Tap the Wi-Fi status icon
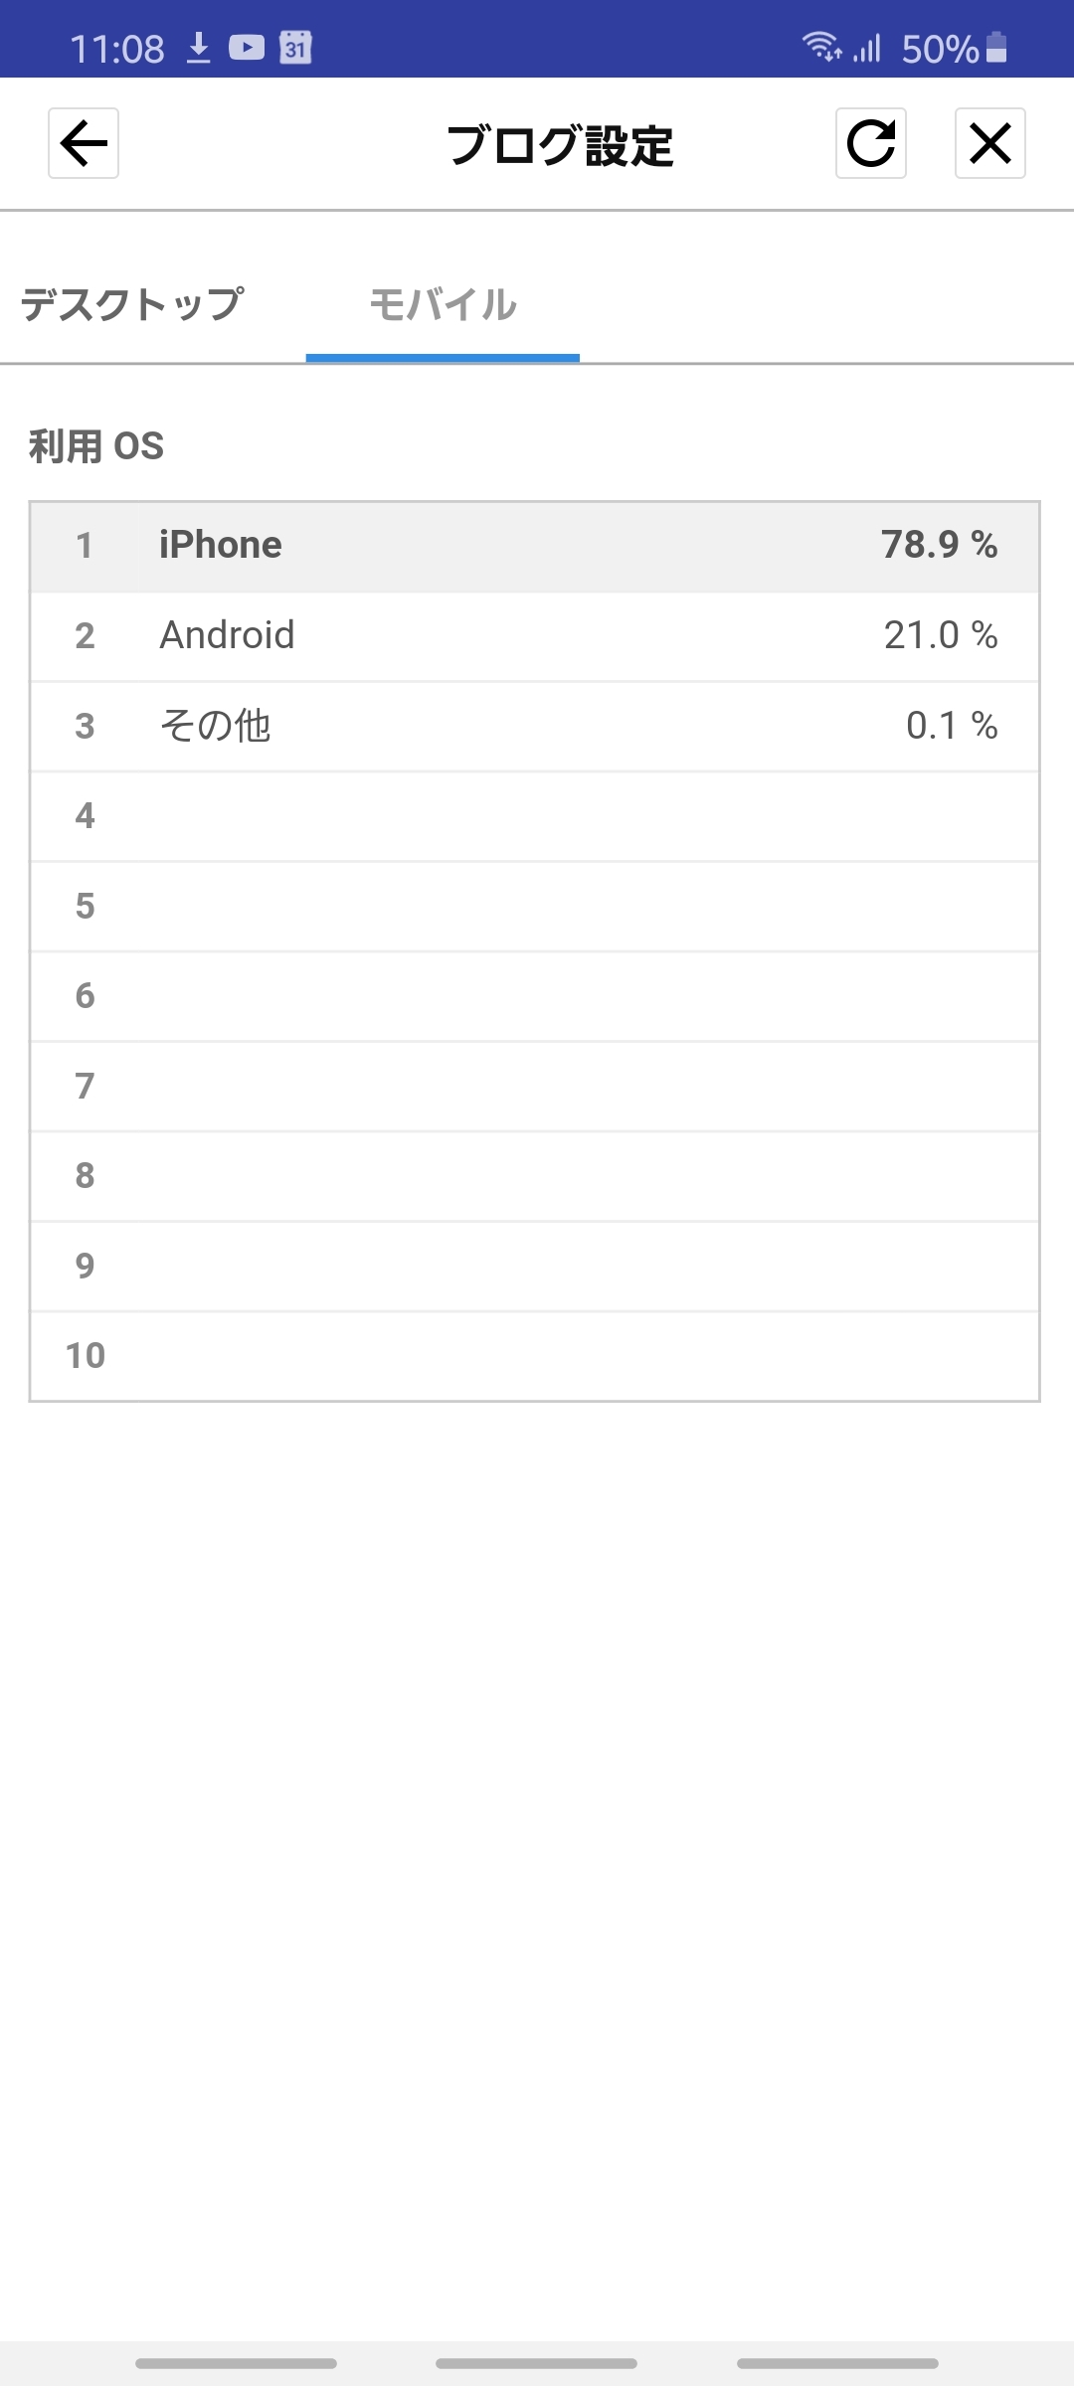 [x=821, y=47]
